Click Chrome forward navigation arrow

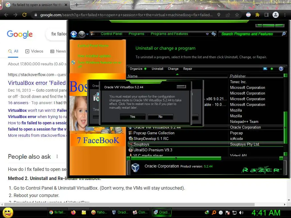15,15
